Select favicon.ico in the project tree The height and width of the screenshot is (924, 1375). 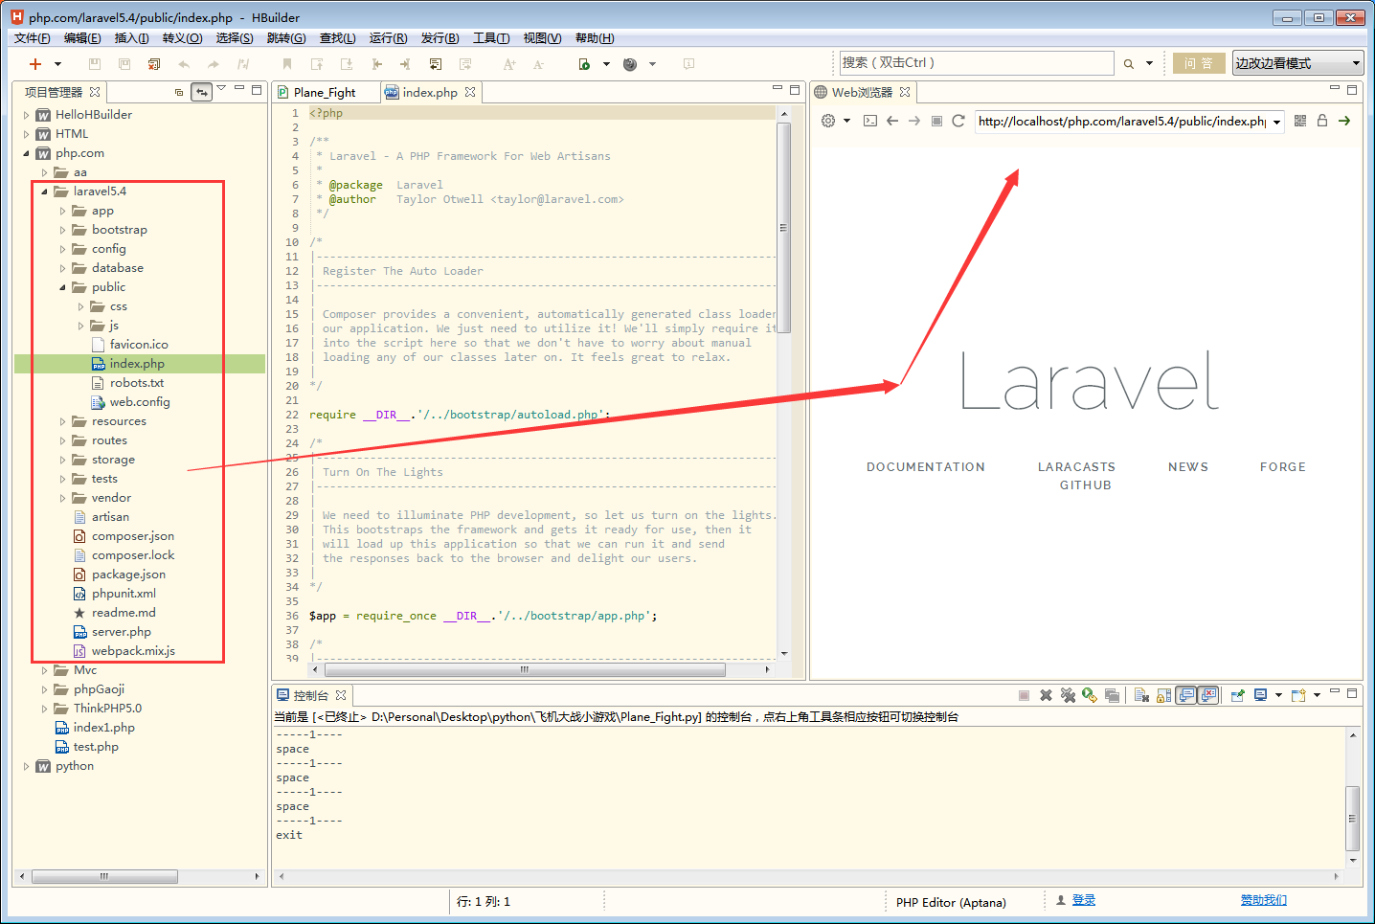tap(139, 345)
